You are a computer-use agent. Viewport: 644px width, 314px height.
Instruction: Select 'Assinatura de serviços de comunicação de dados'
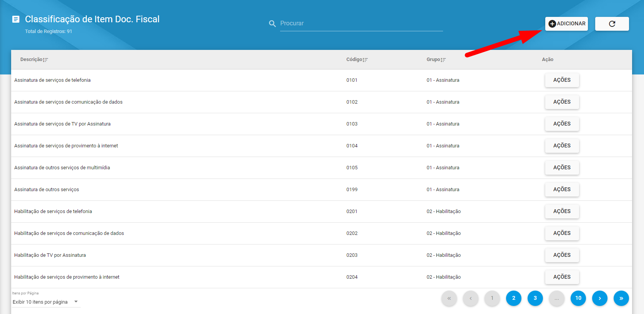coord(68,102)
